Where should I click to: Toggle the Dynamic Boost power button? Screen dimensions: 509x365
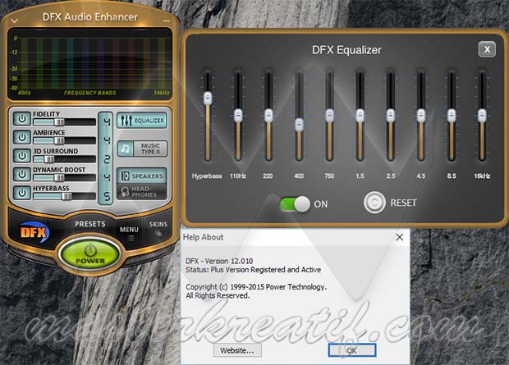(21, 174)
